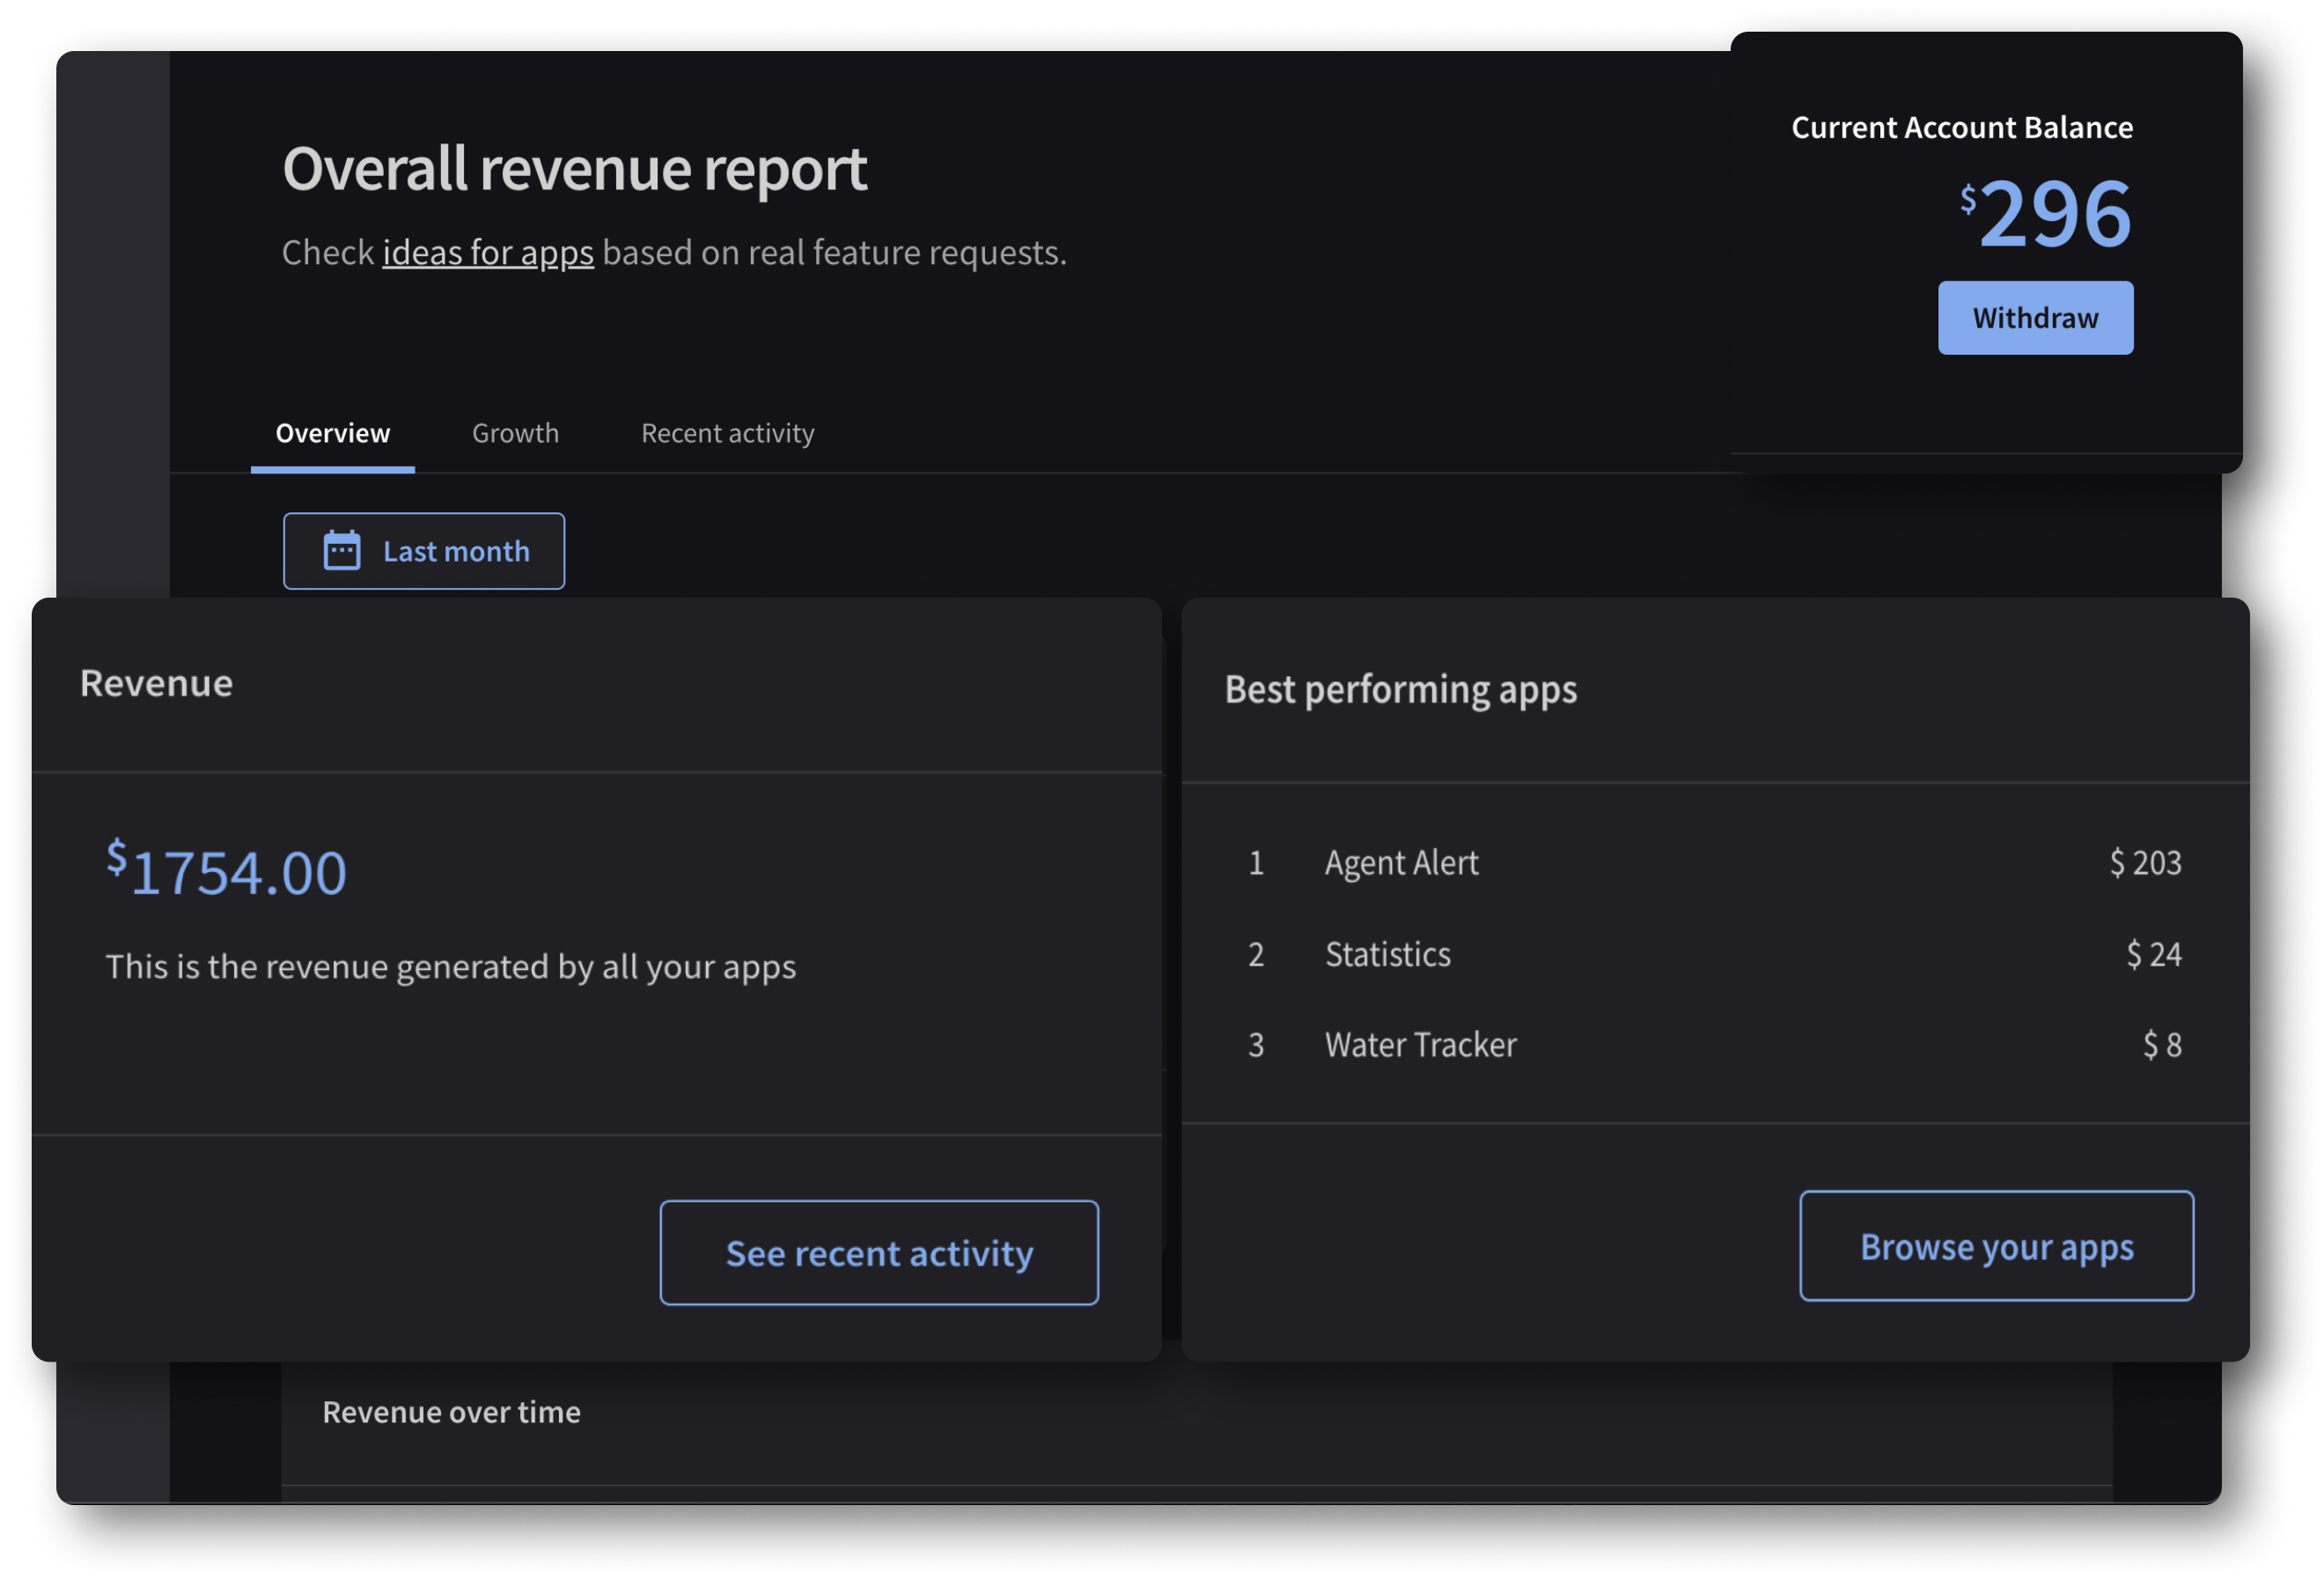Open the Overview tab
2324x1579 pixels.
[333, 433]
